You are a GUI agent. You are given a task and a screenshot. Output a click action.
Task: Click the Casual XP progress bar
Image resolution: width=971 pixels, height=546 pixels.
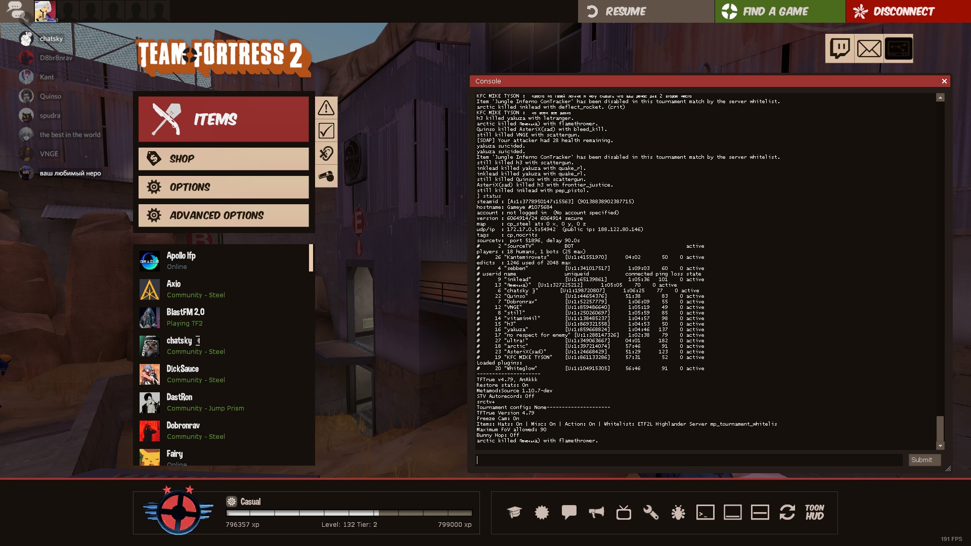tap(349, 513)
